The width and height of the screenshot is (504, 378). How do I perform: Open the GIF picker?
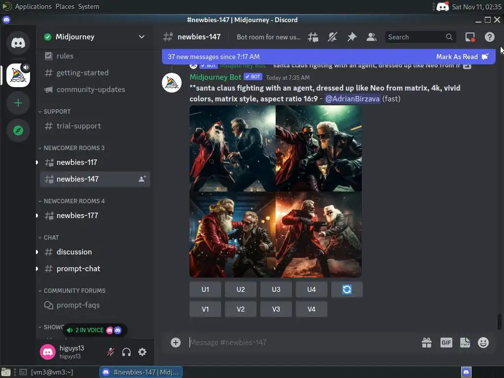446,343
